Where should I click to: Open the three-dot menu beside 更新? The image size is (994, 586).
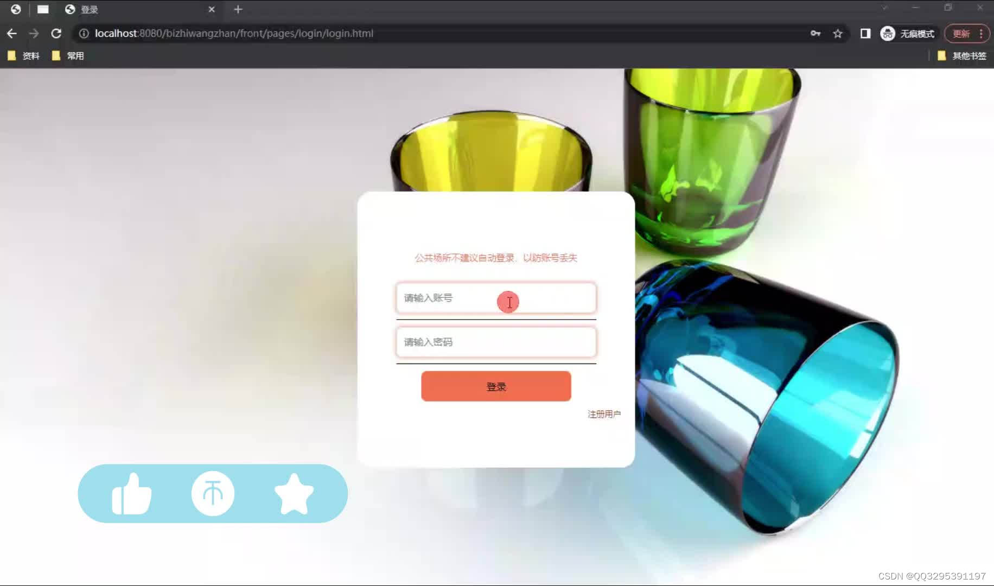pyautogui.click(x=981, y=34)
